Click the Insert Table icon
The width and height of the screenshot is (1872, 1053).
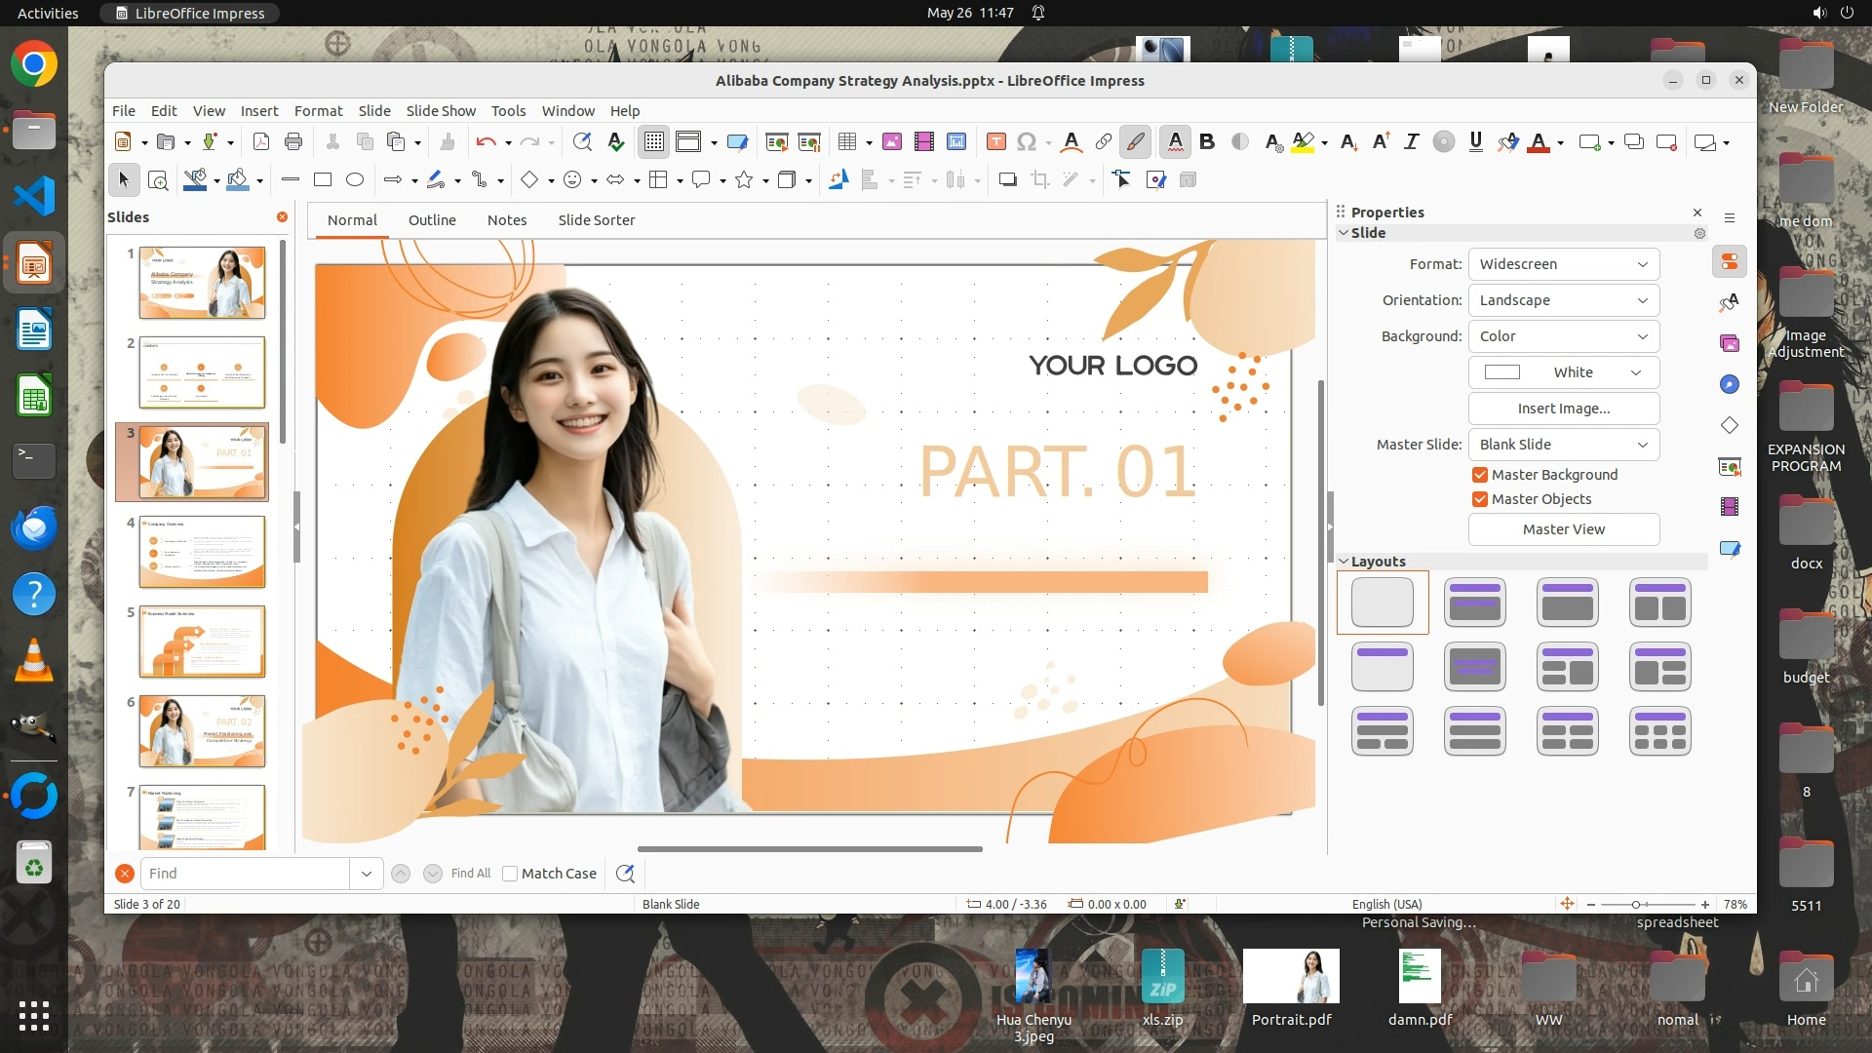pyautogui.click(x=847, y=142)
